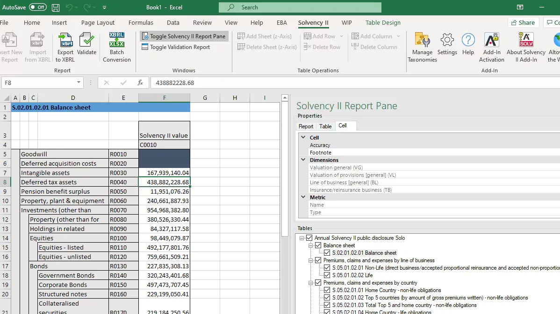Uncheck Annual Solvency II public disclosure Solo
This screenshot has width=560, height=314.
pyautogui.click(x=309, y=238)
